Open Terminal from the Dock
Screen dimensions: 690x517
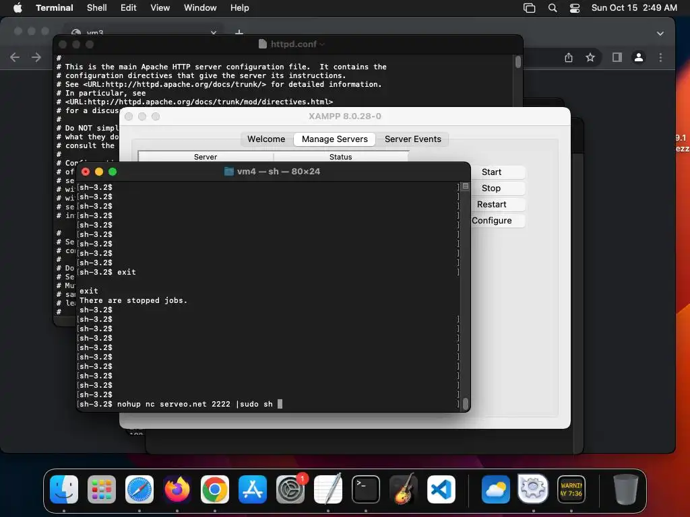366,489
